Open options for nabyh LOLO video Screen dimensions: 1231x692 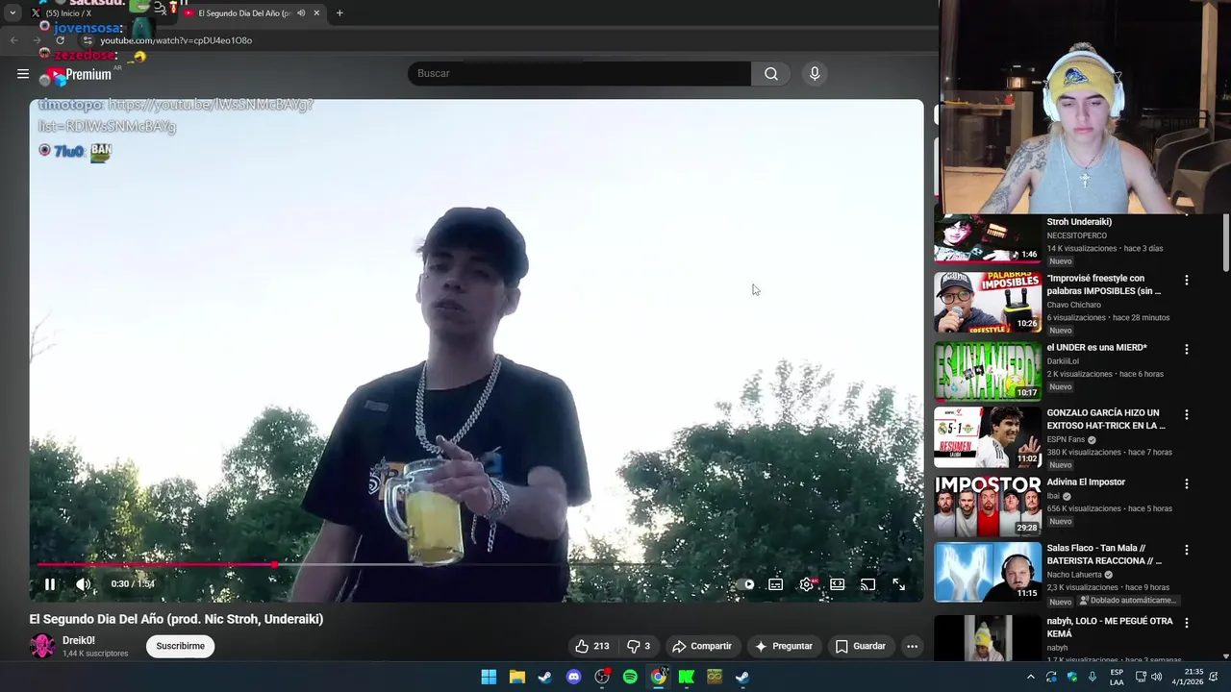tap(1186, 623)
